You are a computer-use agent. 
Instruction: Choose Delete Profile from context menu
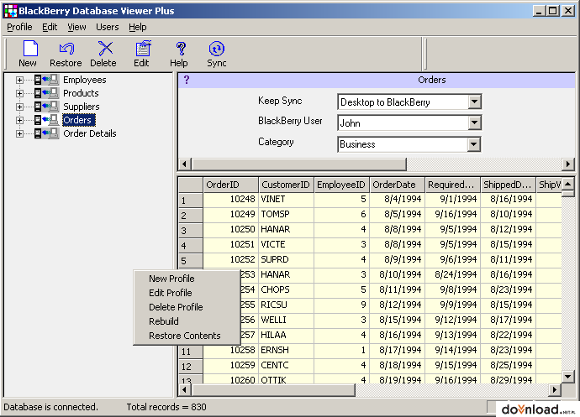pos(176,307)
